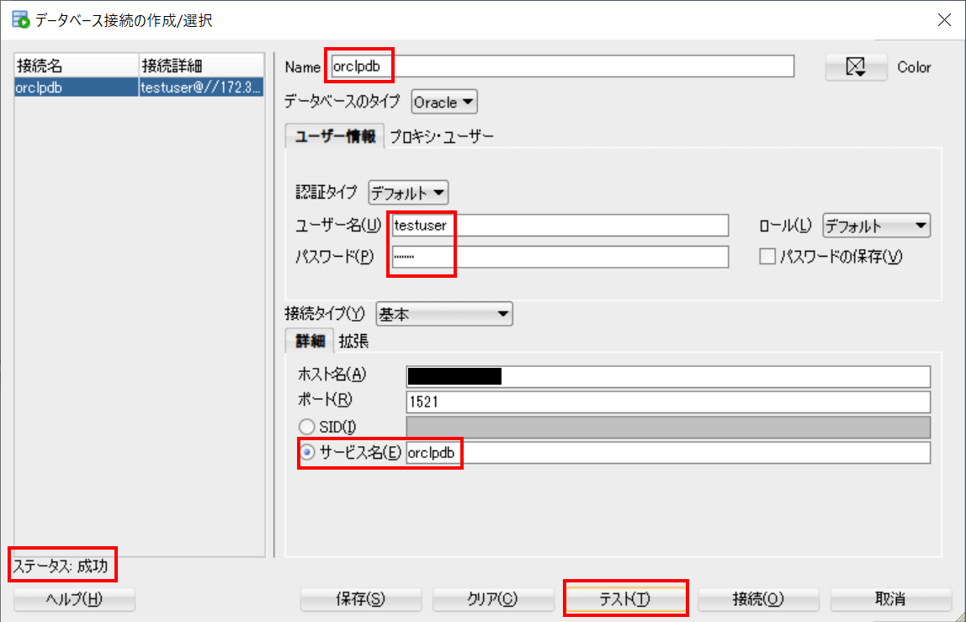Switch to the 詳細 tab
Viewport: 966px width, 622px height.
(x=310, y=341)
